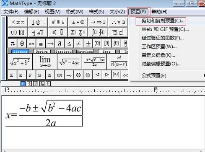Open the subscript and superscript templates palette

tap(58, 32)
